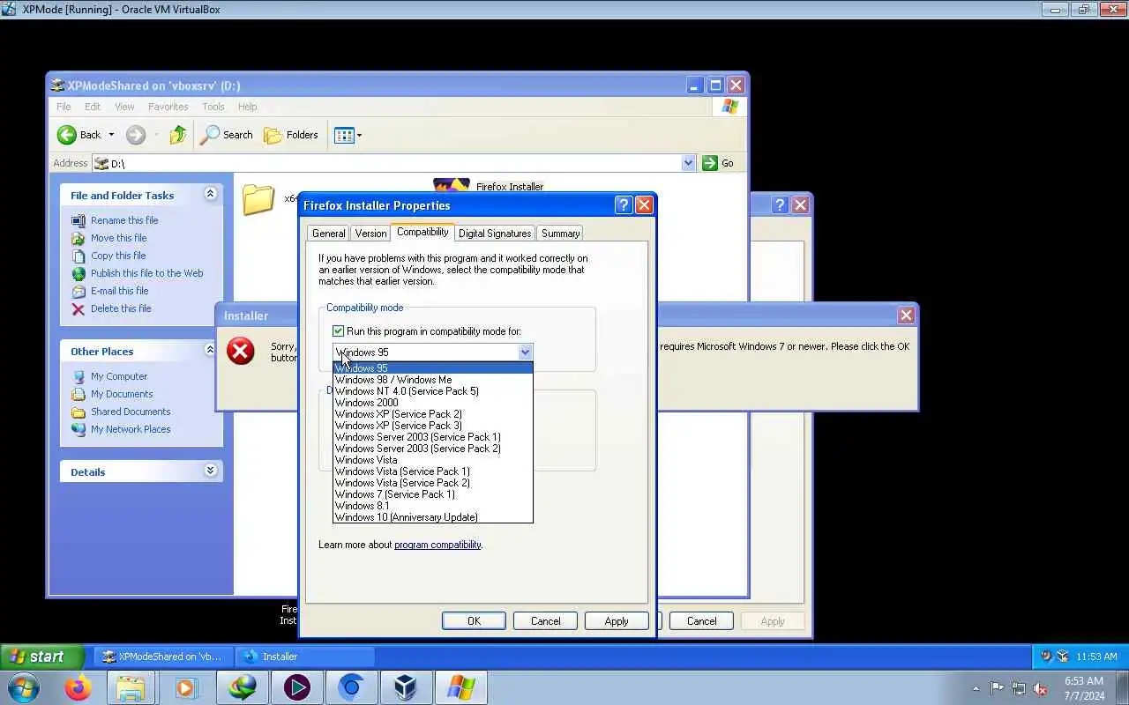Click the E-mail this file envelope icon
Viewport: 1129px width, 705px height.
[x=79, y=291]
